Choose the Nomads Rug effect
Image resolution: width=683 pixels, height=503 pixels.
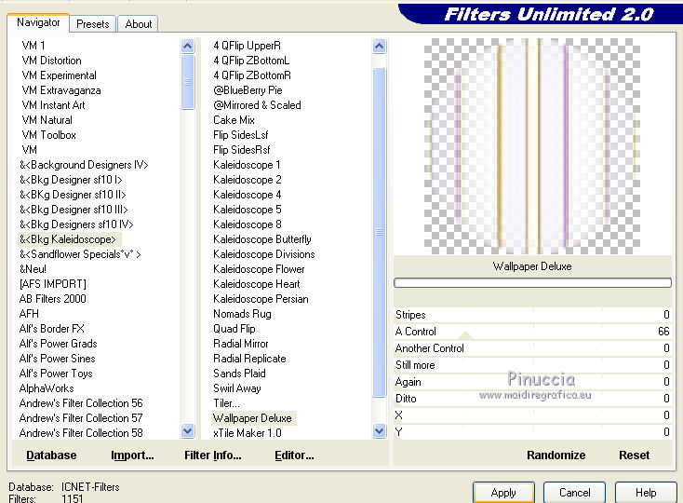point(242,314)
